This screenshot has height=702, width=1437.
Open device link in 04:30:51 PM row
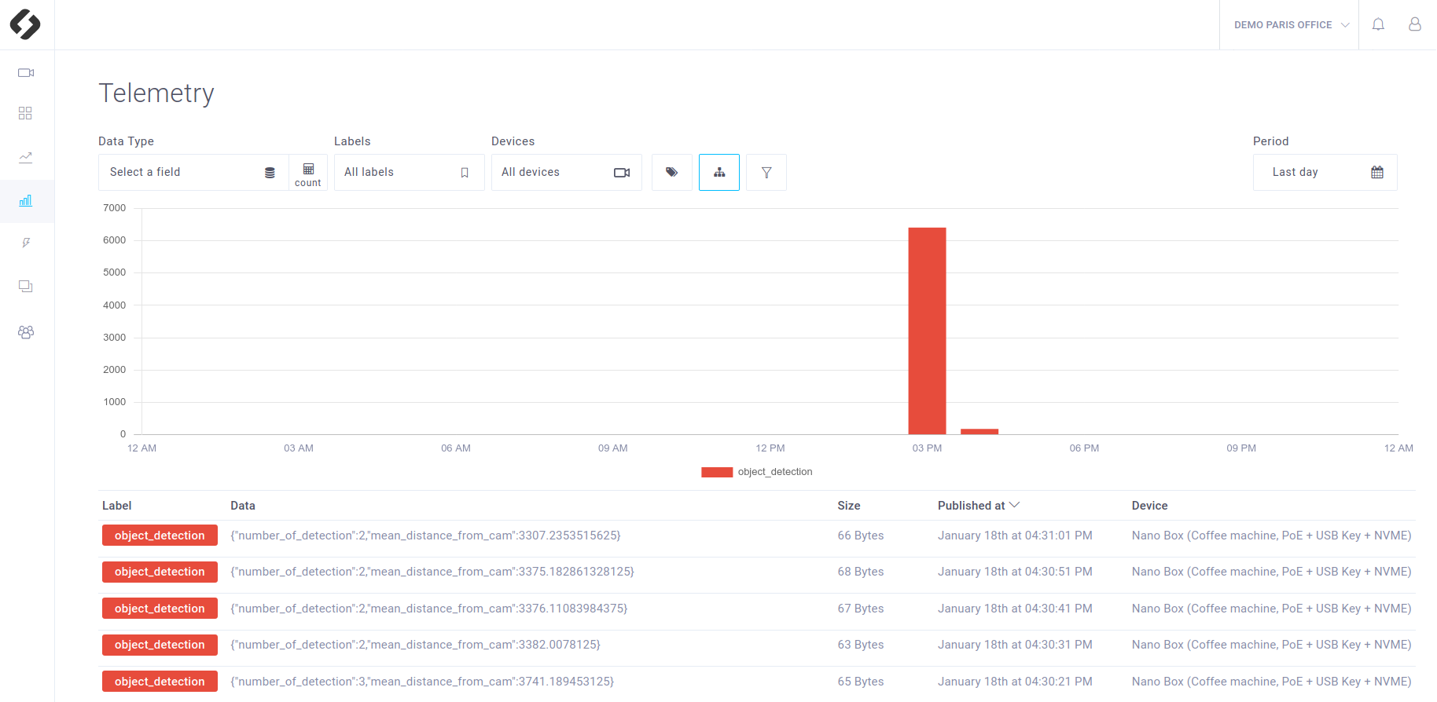point(1272,572)
